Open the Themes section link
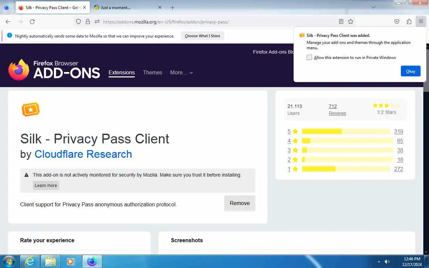This screenshot has height=268, width=429. coord(152,72)
